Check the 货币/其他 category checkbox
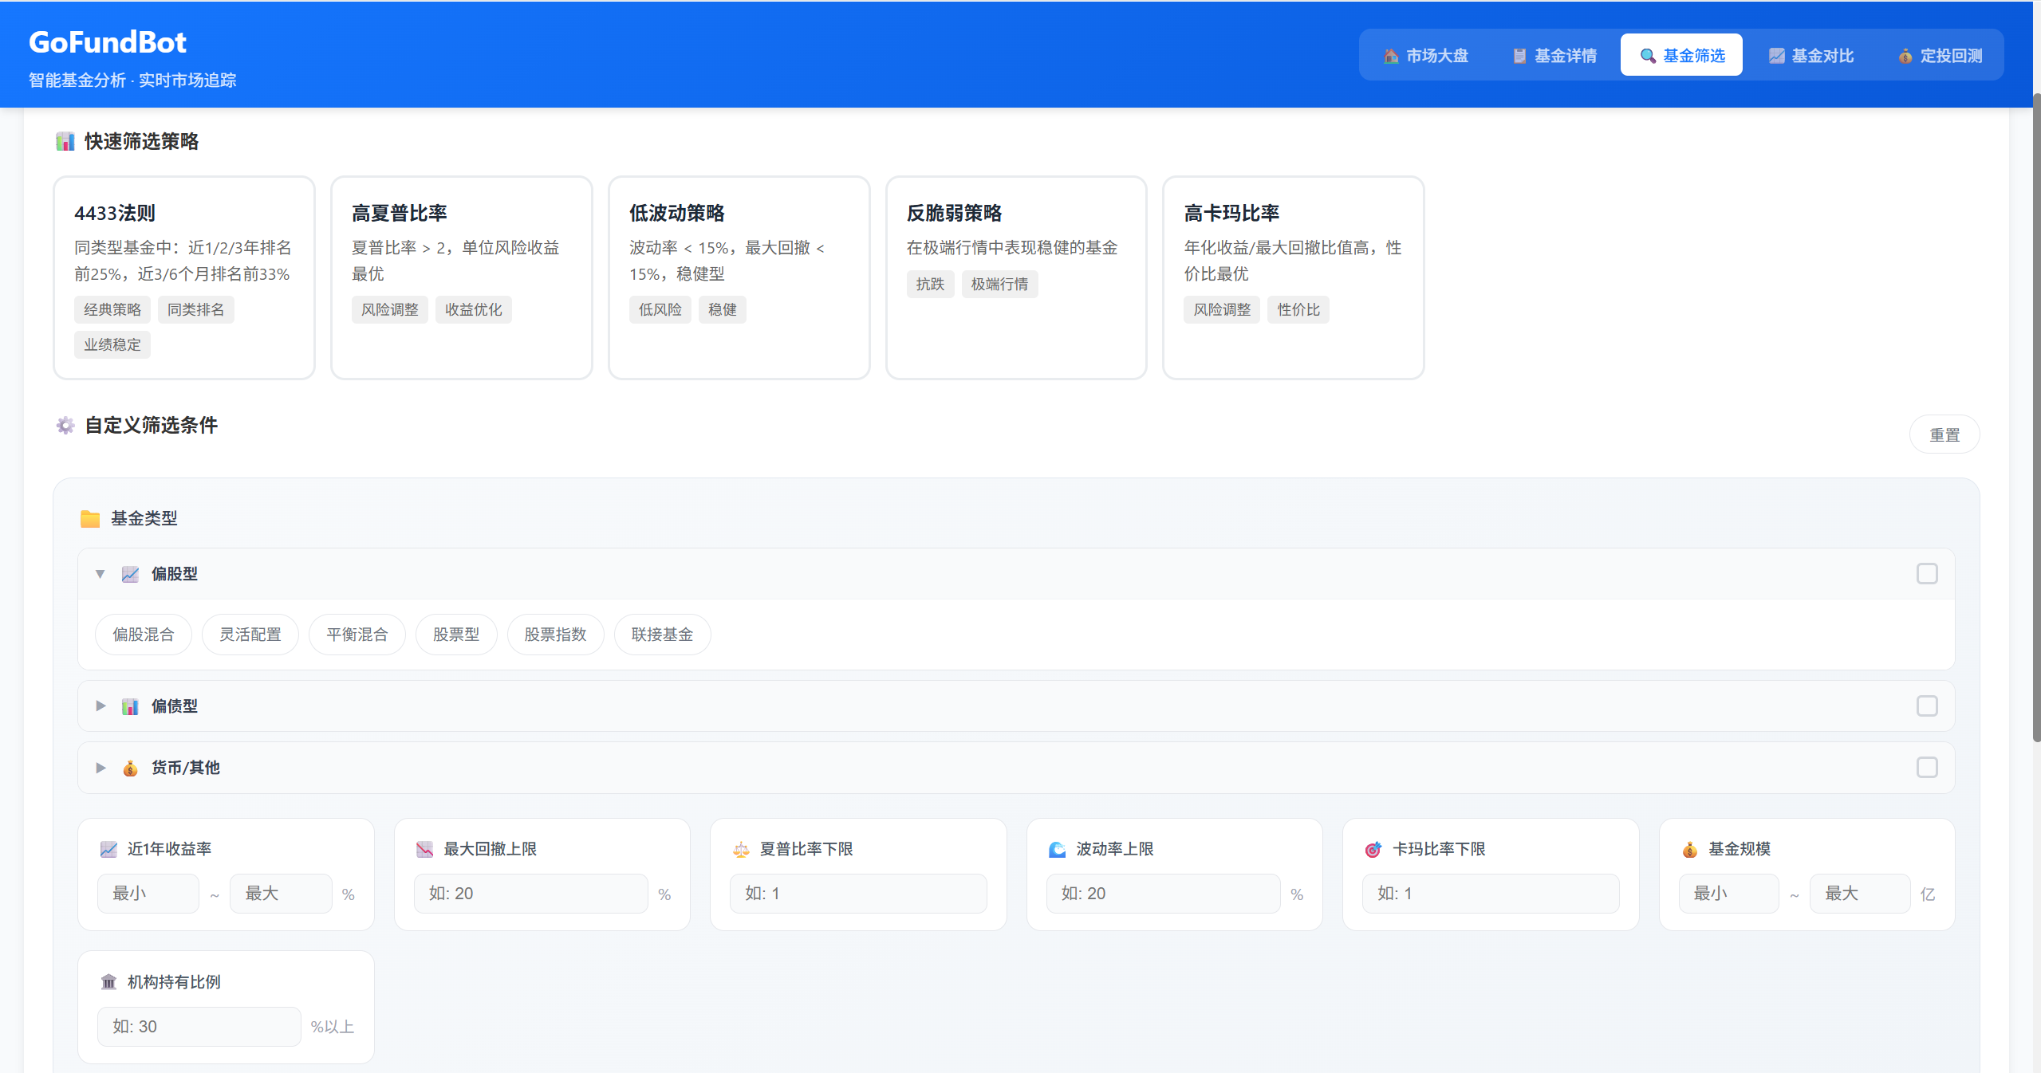The height and width of the screenshot is (1073, 2041). point(1927,768)
